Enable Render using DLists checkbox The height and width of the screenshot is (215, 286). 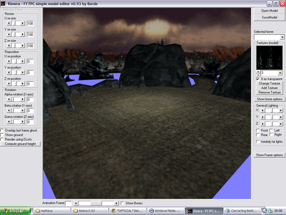tap(2, 139)
